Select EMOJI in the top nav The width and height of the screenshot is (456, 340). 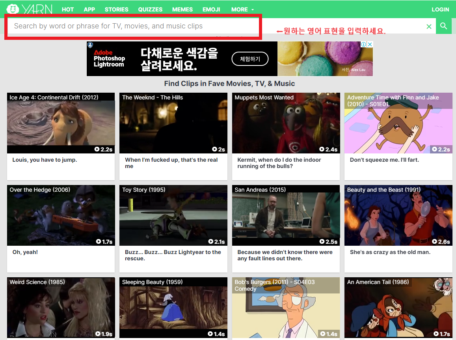211,9
